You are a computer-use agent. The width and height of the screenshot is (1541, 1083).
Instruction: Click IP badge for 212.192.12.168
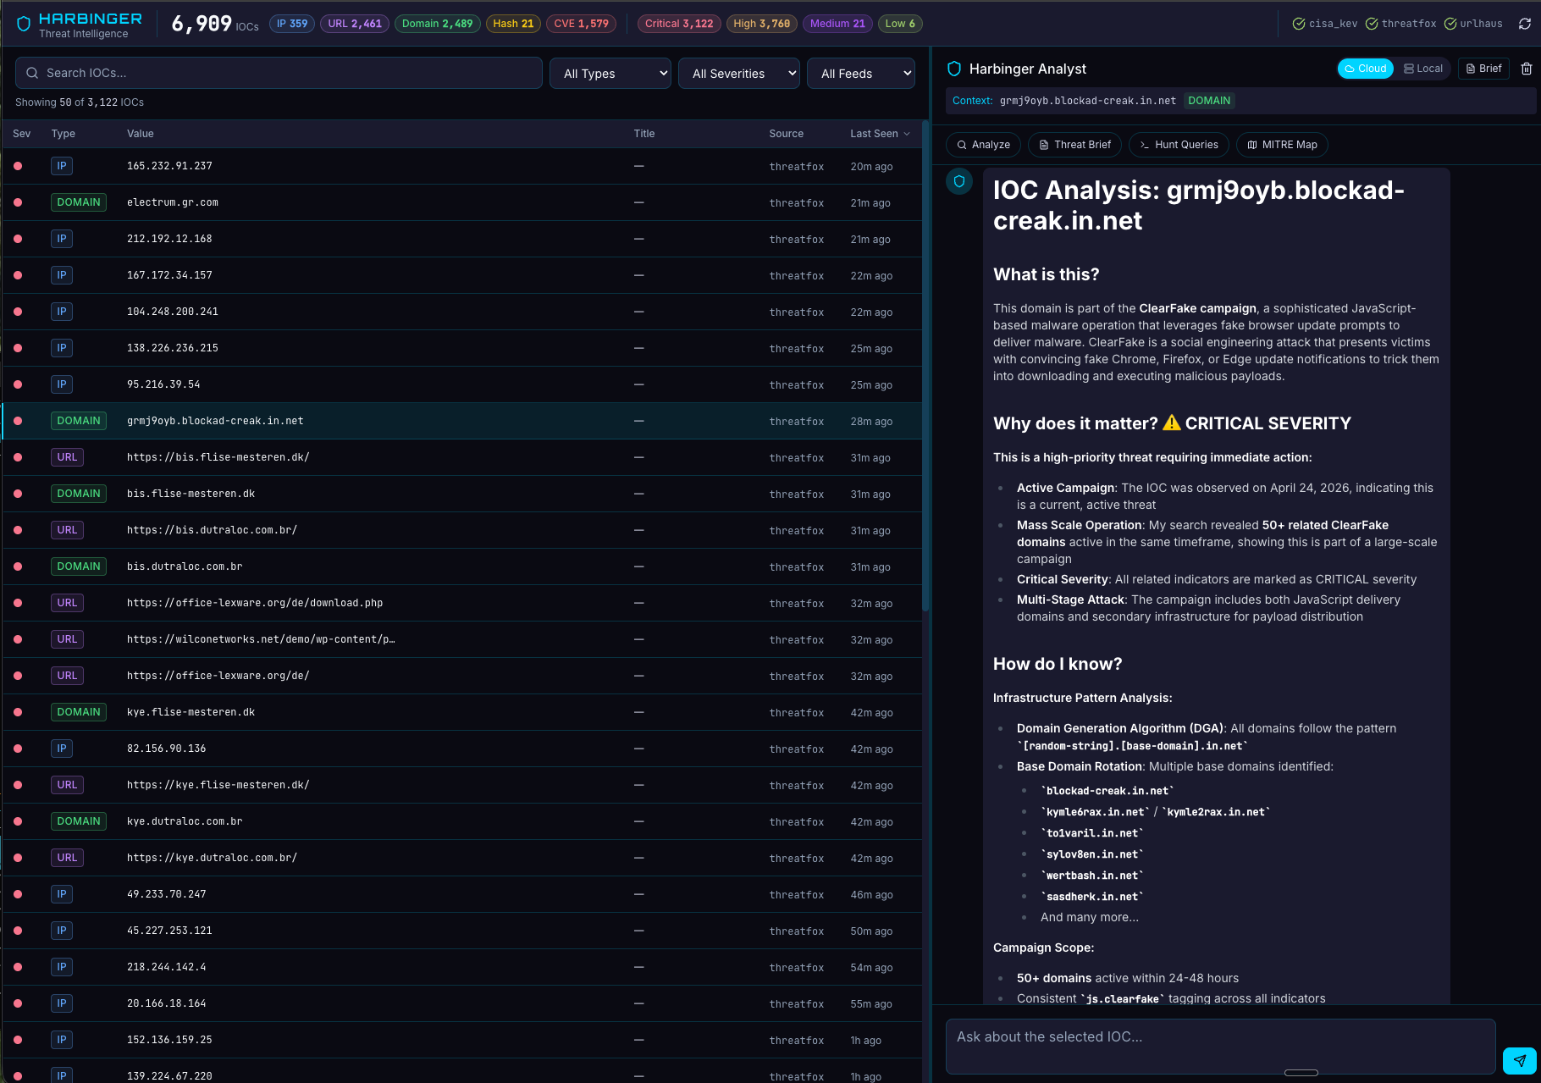pyautogui.click(x=62, y=239)
